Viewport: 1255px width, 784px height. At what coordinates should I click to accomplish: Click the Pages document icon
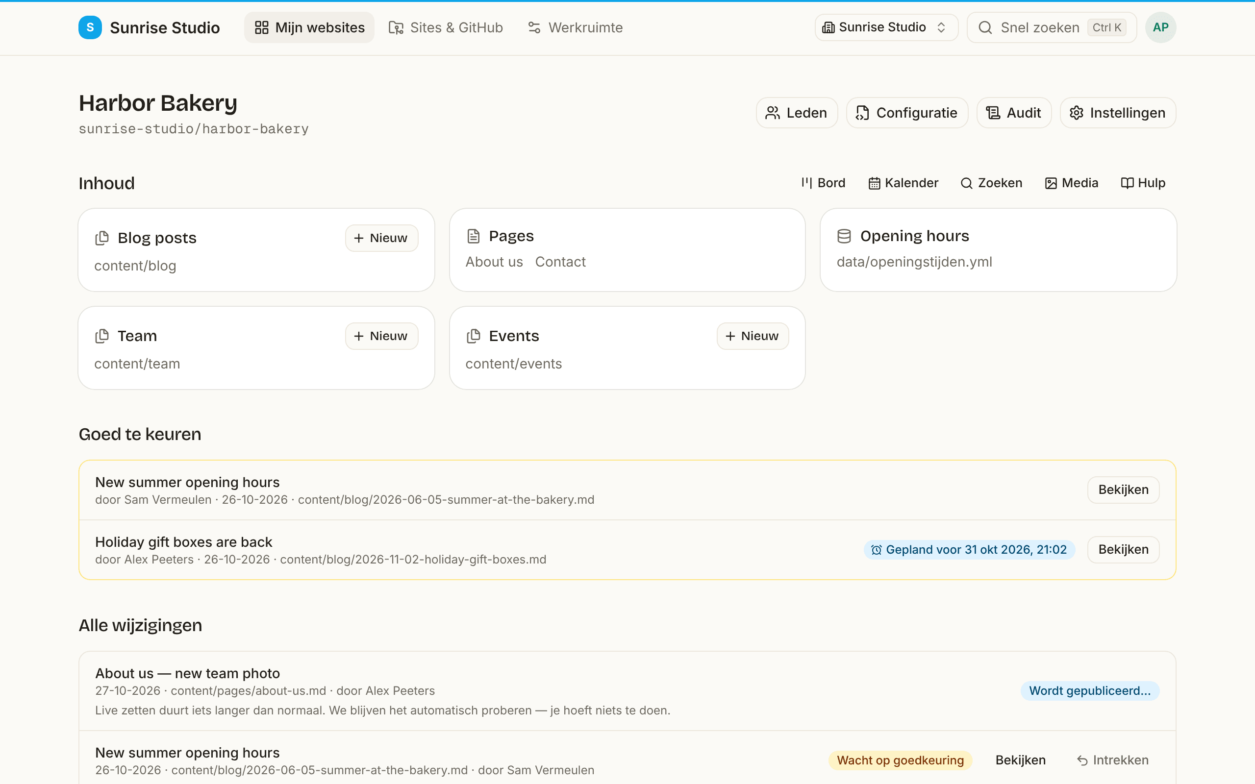(x=474, y=236)
